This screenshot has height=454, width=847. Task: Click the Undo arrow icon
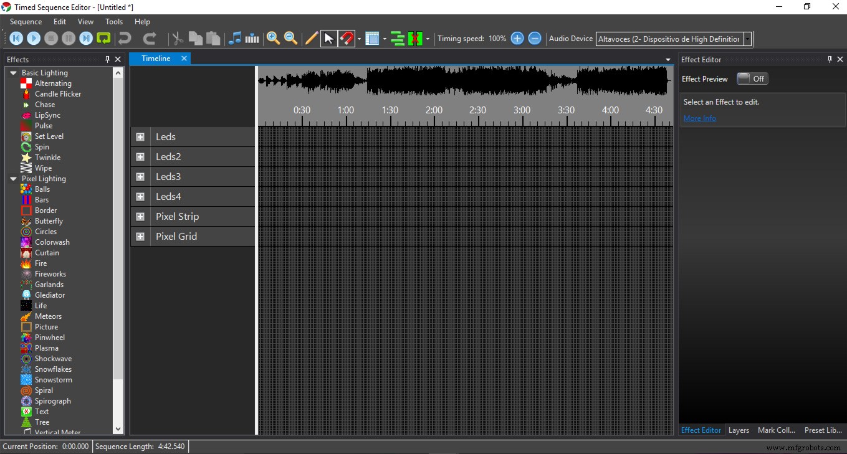click(125, 39)
